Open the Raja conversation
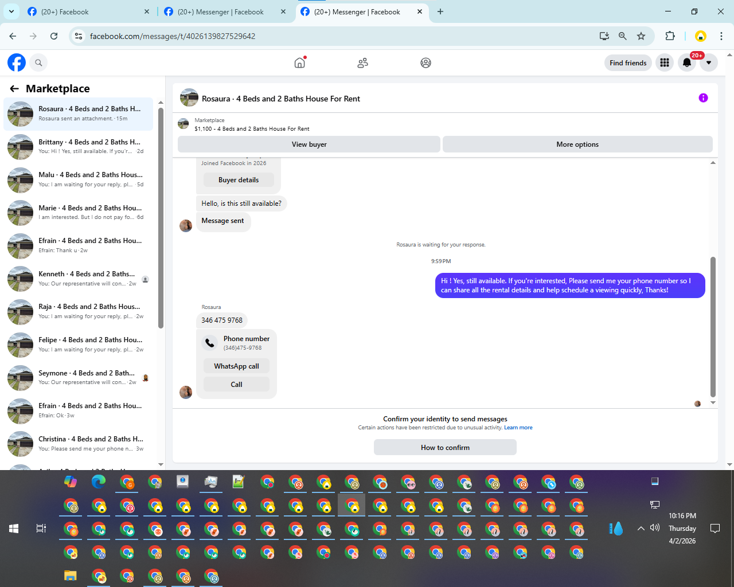This screenshot has height=587, width=734. pyautogui.click(x=79, y=312)
